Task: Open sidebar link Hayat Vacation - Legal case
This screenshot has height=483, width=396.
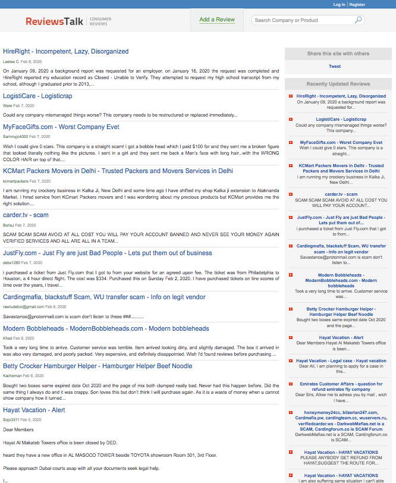Action: click(341, 360)
